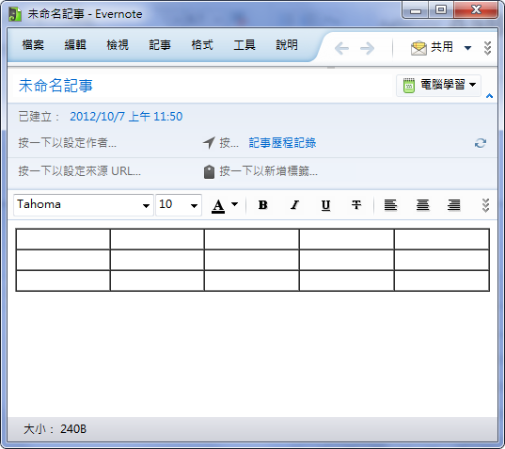This screenshot has height=449, width=505.
Task: Open the 檔案 menu
Action: coord(33,45)
